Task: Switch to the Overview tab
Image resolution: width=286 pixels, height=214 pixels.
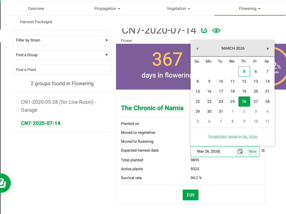Action: (x=36, y=9)
